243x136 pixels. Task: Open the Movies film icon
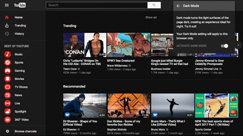[x=8, y=79]
